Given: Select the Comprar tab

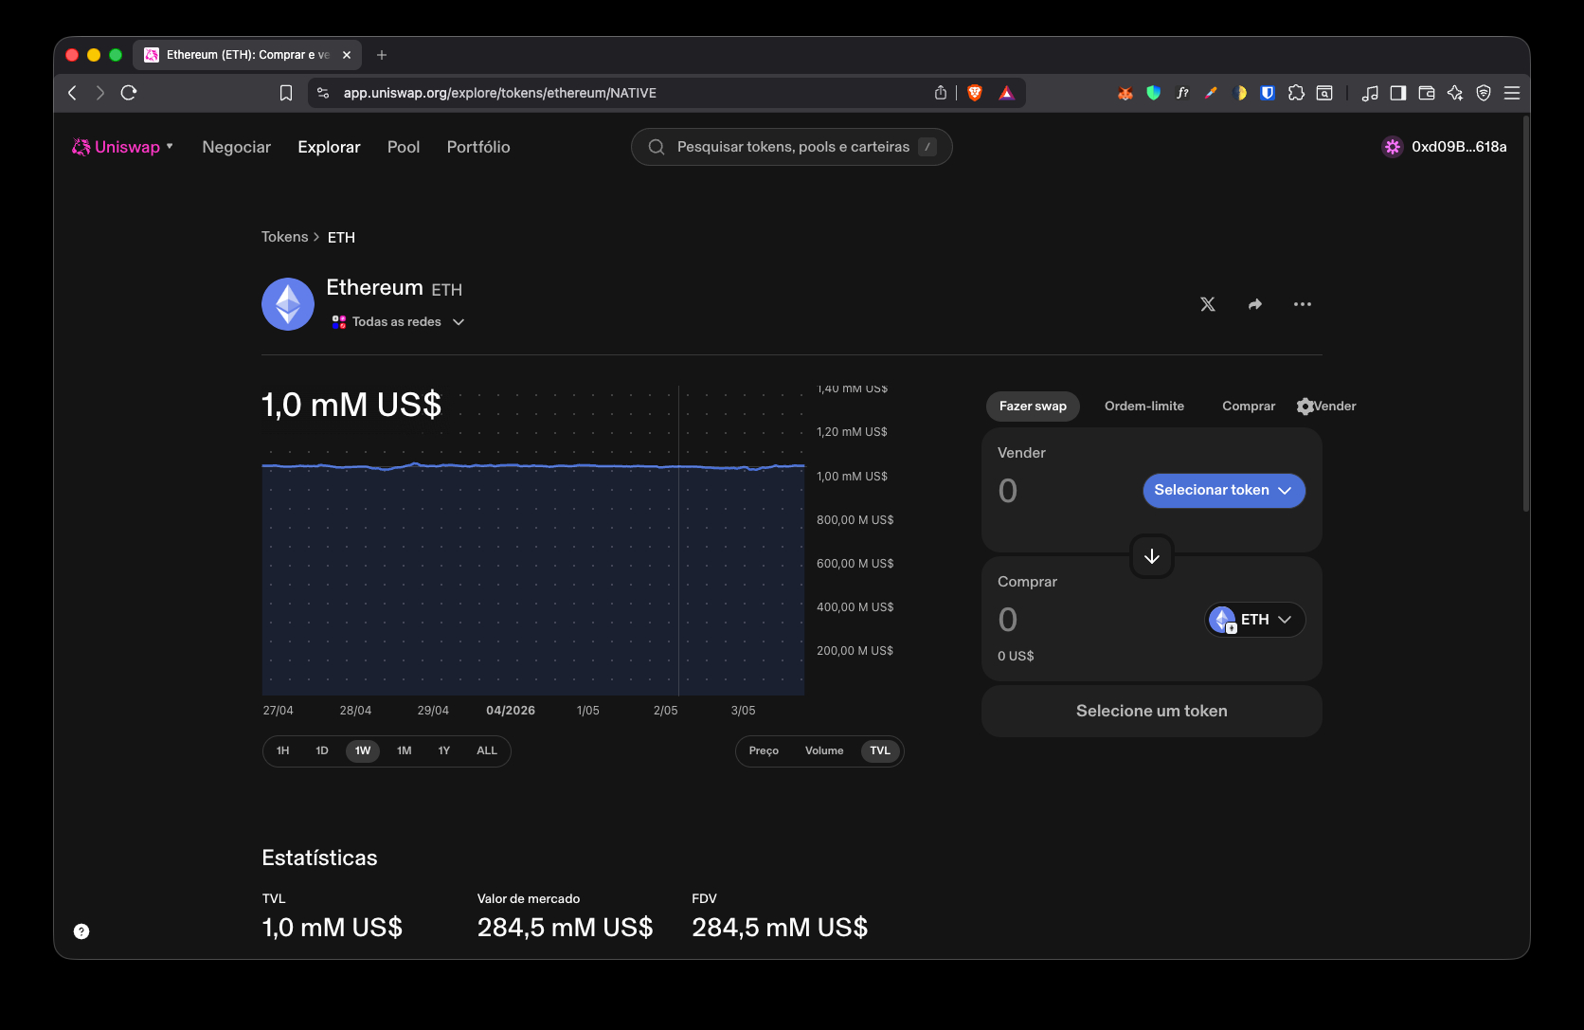Looking at the screenshot, I should coord(1249,407).
